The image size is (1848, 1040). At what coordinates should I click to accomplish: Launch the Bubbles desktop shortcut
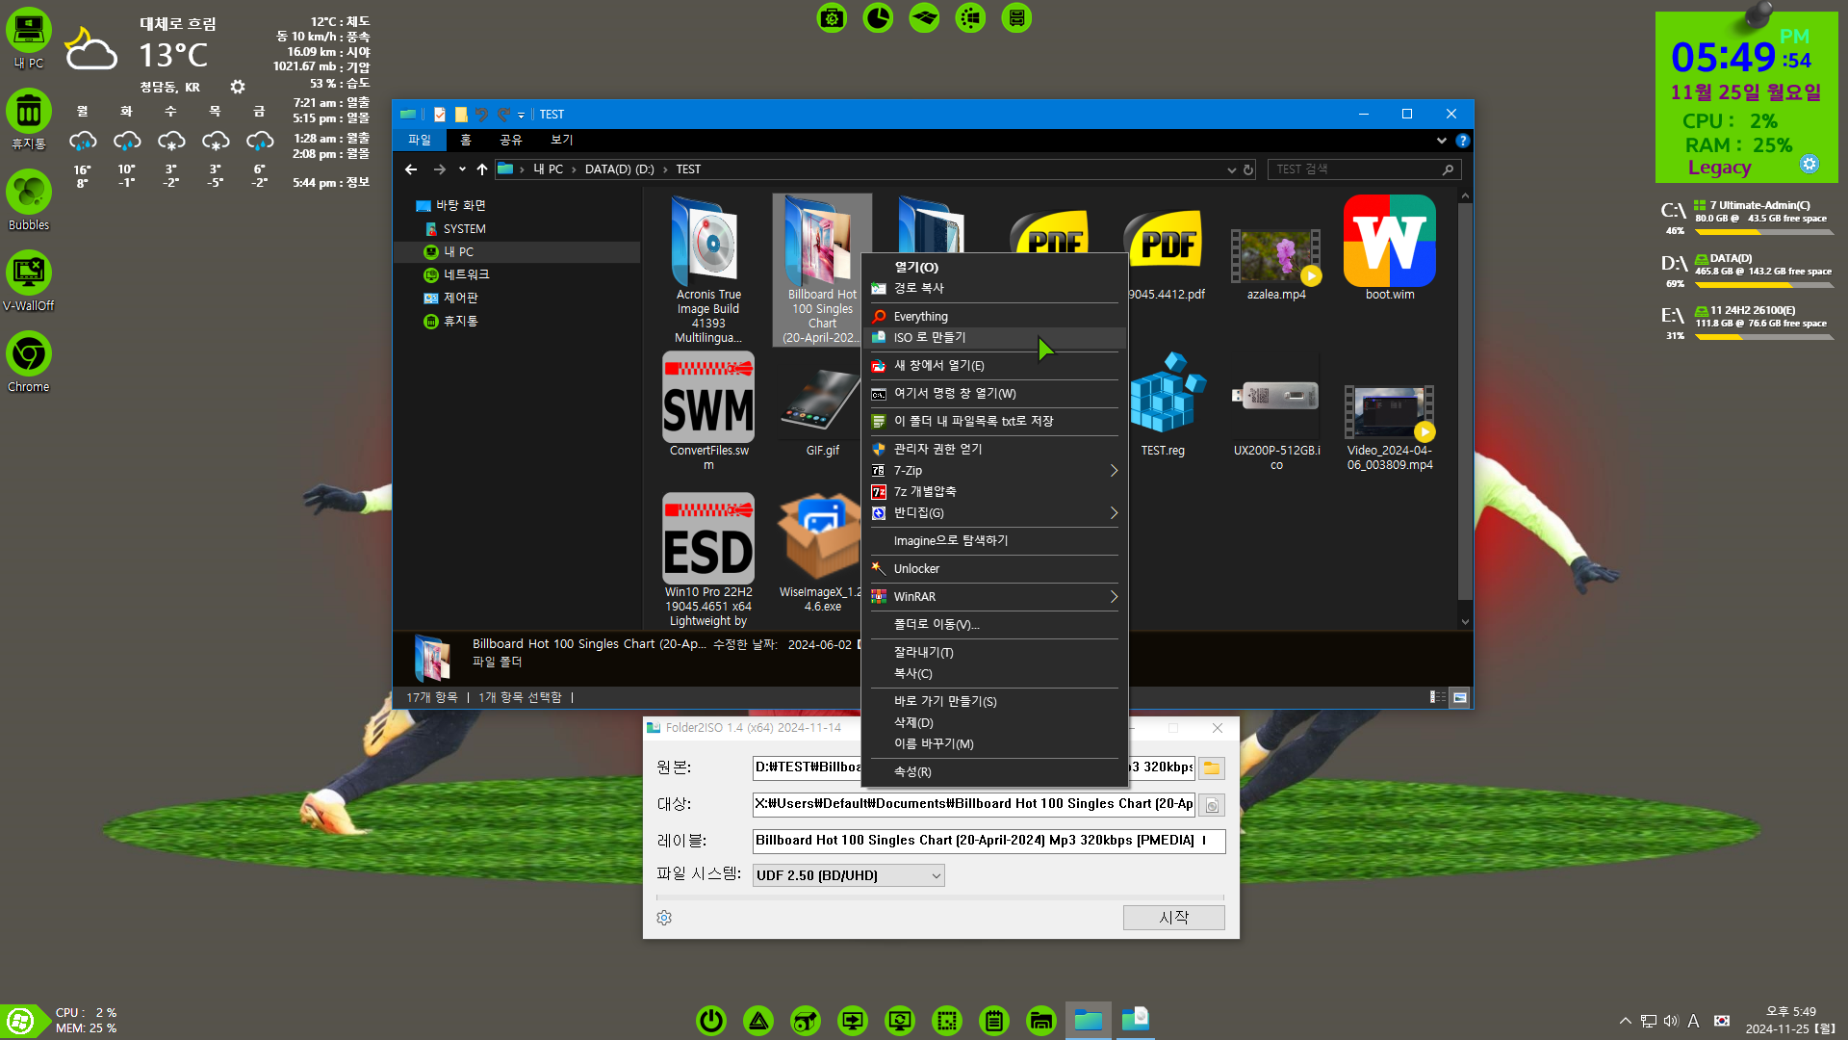tap(29, 200)
